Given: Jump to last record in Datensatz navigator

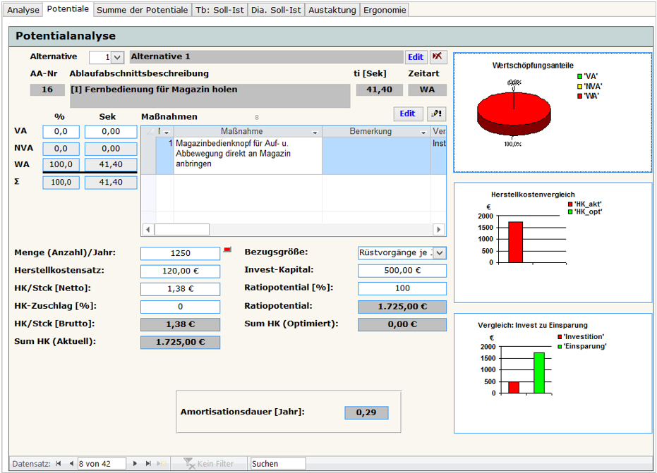Looking at the screenshot, I should (148, 463).
